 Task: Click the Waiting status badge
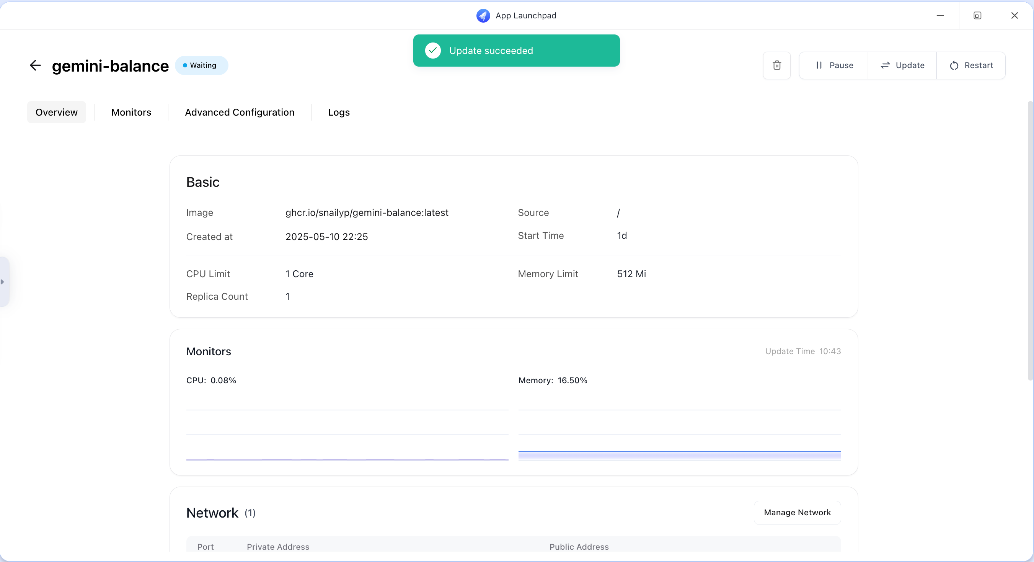click(202, 65)
